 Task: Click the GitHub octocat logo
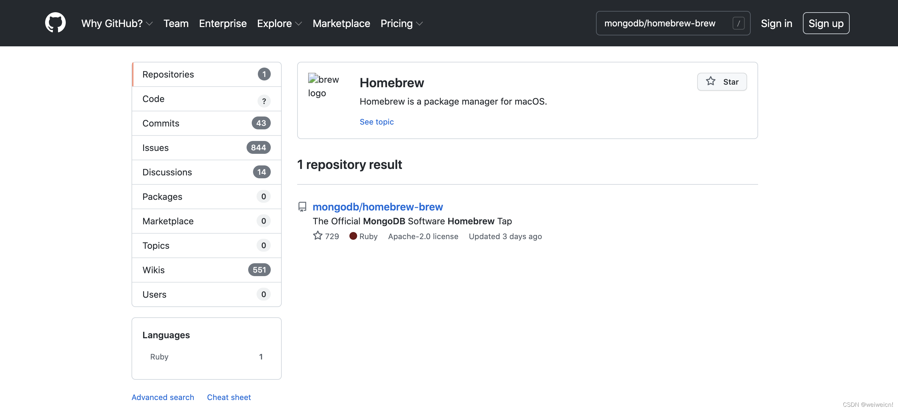click(x=55, y=23)
